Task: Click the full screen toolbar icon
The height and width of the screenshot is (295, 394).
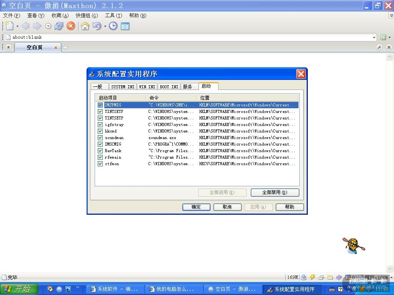Action: [x=125, y=26]
